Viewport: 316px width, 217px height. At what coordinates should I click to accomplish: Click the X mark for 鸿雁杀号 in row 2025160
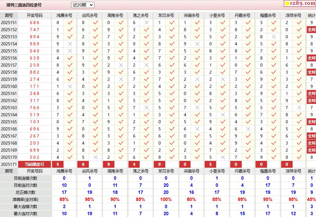(70, 86)
